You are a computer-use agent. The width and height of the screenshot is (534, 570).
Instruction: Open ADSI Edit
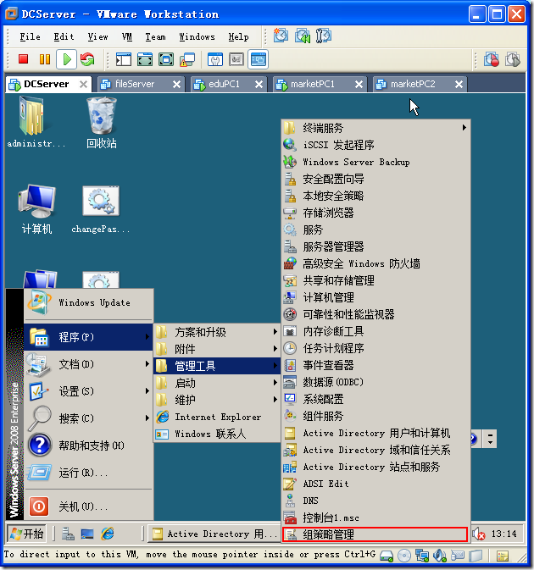(x=375, y=484)
